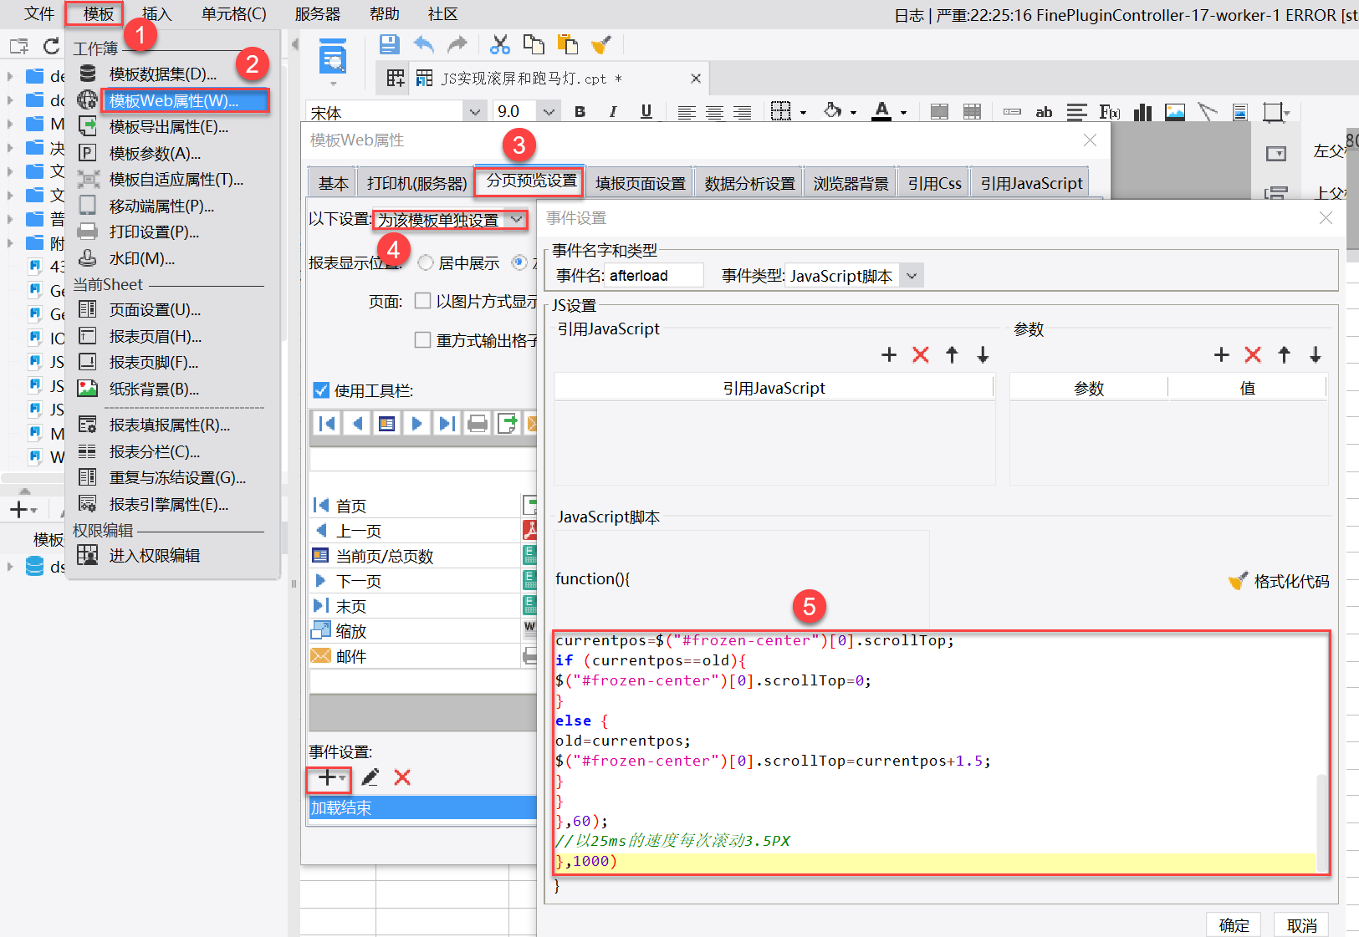
Task: Open the font size 9.0 dropdown
Action: pyautogui.click(x=548, y=112)
